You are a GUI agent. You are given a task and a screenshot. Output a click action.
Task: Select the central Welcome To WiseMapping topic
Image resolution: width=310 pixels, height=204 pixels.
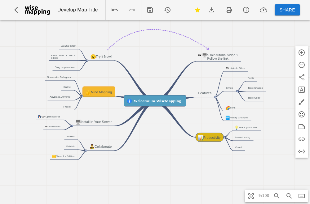tap(155, 101)
